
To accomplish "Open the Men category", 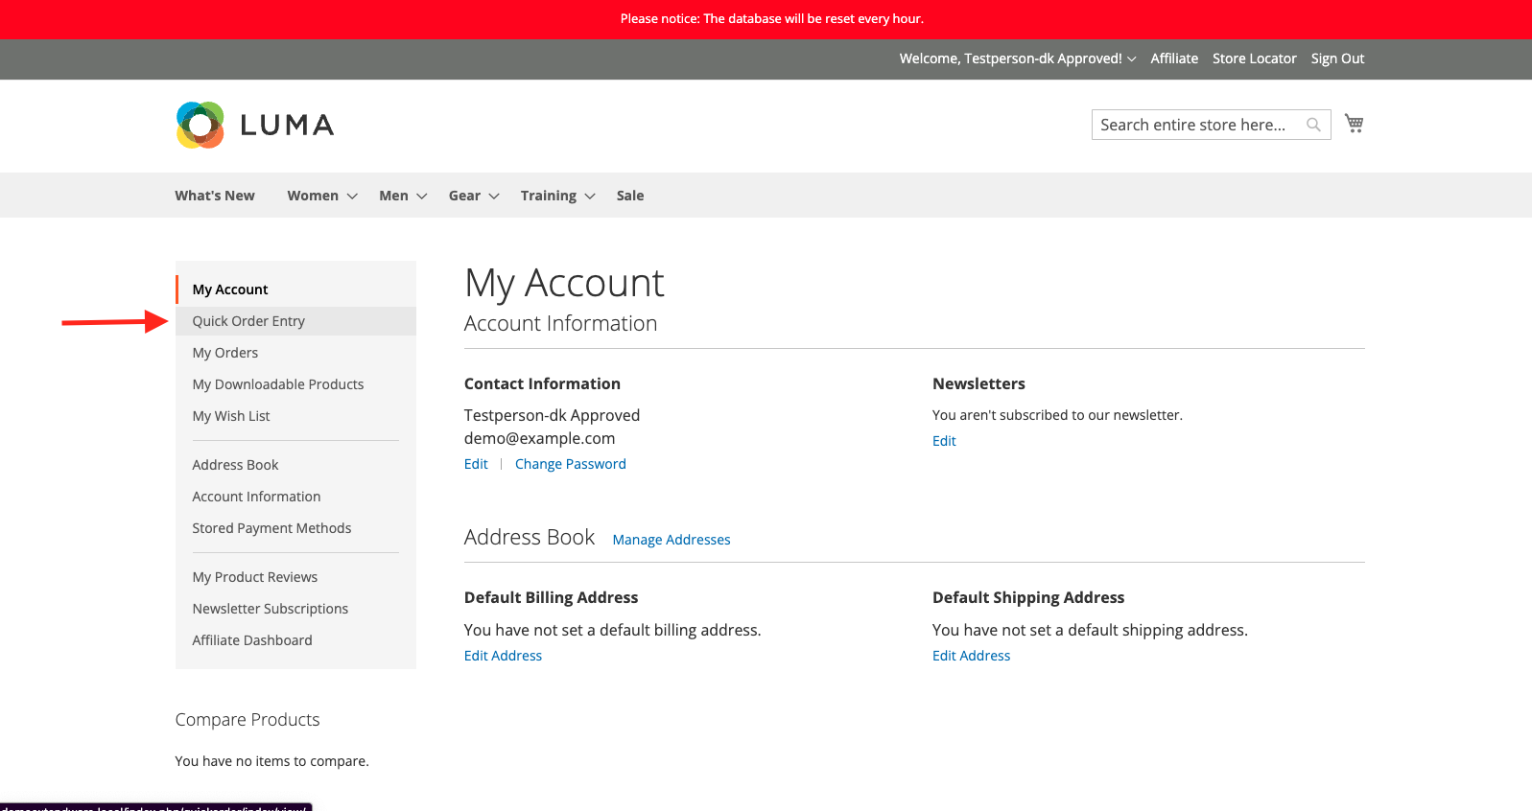I will [393, 196].
